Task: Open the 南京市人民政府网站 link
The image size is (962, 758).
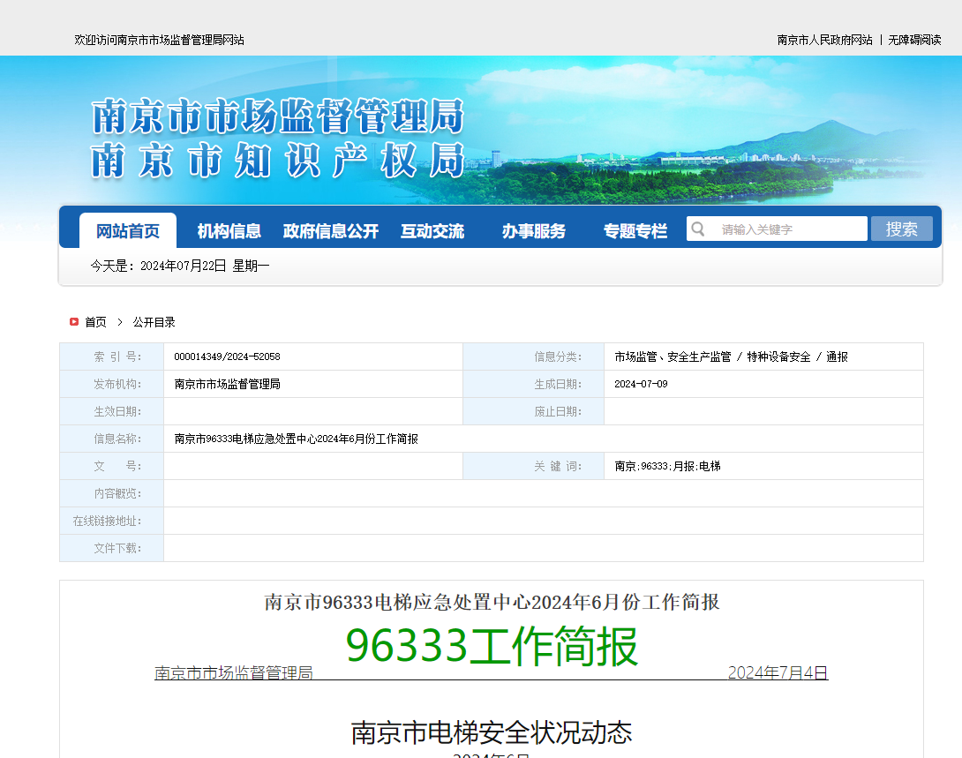Action: pos(824,39)
